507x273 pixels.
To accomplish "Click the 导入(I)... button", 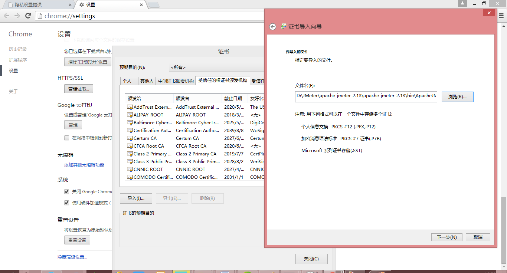I will coord(136,198).
